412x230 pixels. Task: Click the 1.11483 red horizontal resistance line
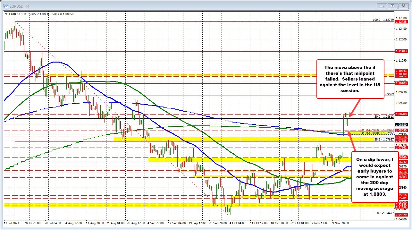point(192,51)
